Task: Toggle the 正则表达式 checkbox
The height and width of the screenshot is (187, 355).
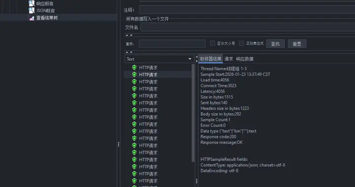Action: tap(241, 43)
